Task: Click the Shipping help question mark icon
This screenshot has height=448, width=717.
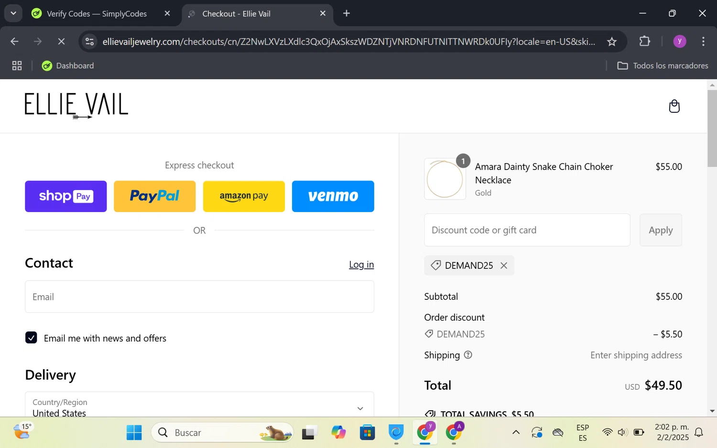Action: point(468,355)
